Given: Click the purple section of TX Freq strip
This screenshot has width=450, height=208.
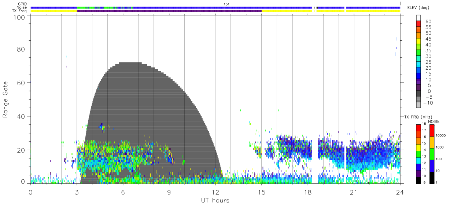Looking at the screenshot, I should [169, 11].
